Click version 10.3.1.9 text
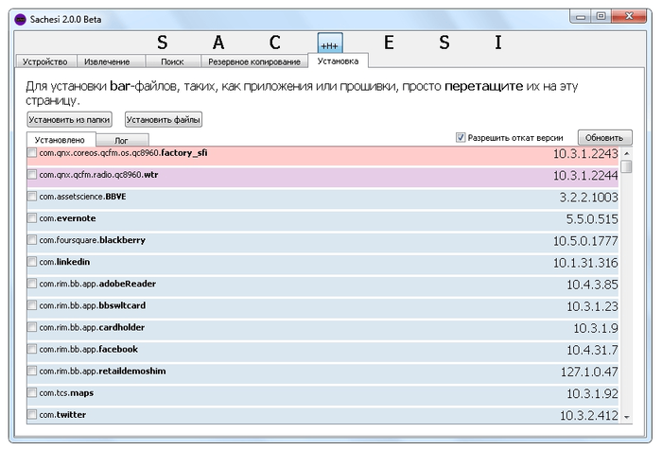The width and height of the screenshot is (662, 450). tap(596, 328)
